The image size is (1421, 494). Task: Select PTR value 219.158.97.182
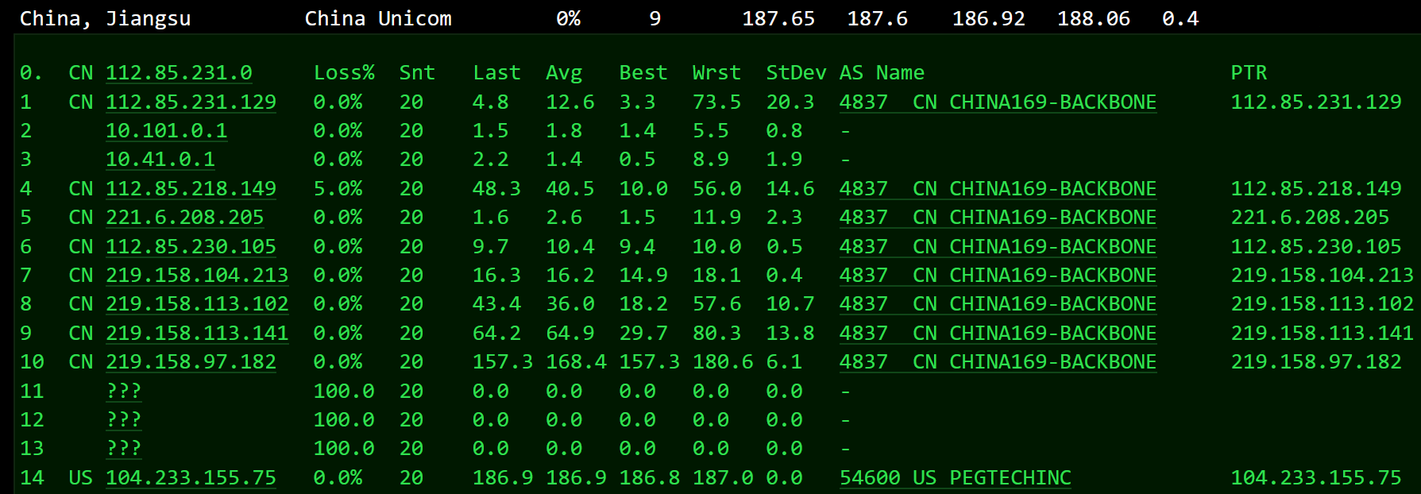(1316, 362)
